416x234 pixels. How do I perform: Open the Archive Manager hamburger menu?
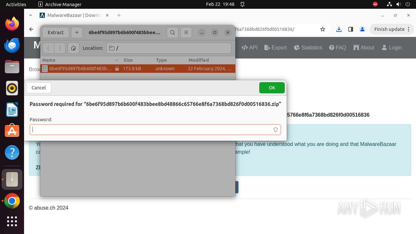click(x=186, y=32)
